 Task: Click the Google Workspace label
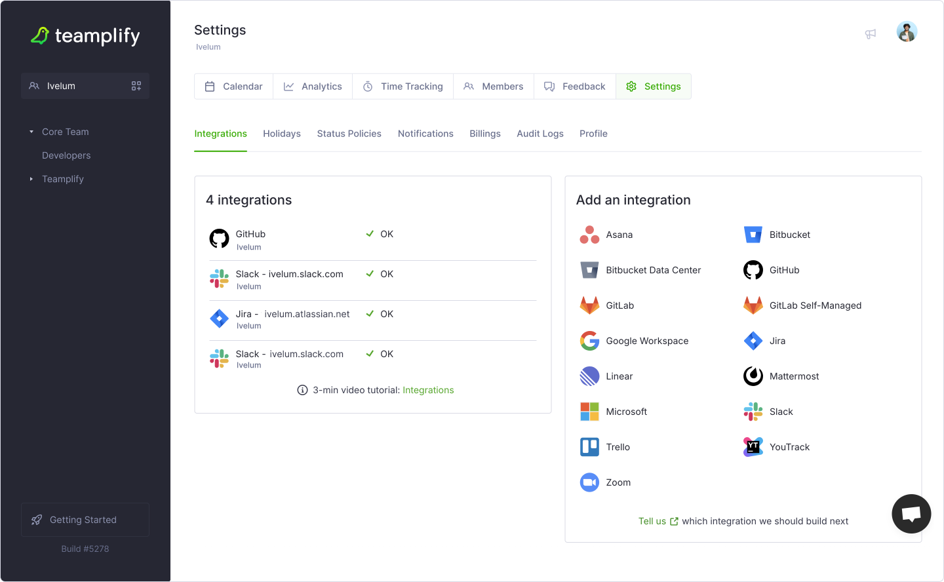click(647, 341)
